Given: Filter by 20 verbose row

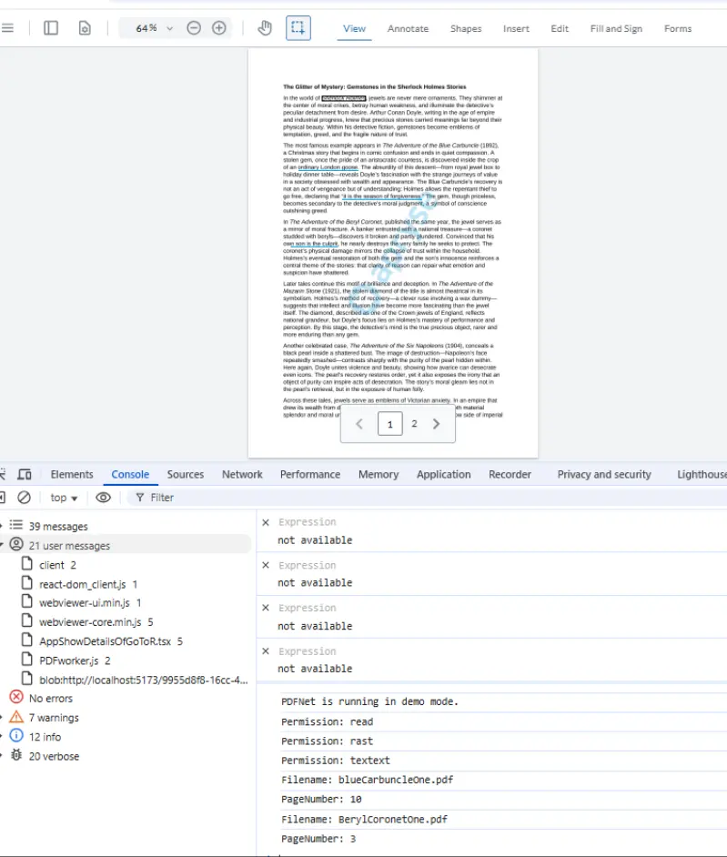Looking at the screenshot, I should [x=126, y=756].
